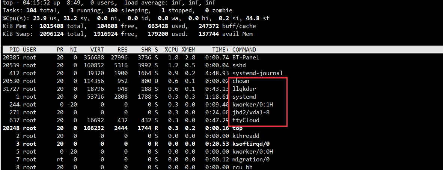Click PID 412 in the process list

tap(14, 73)
